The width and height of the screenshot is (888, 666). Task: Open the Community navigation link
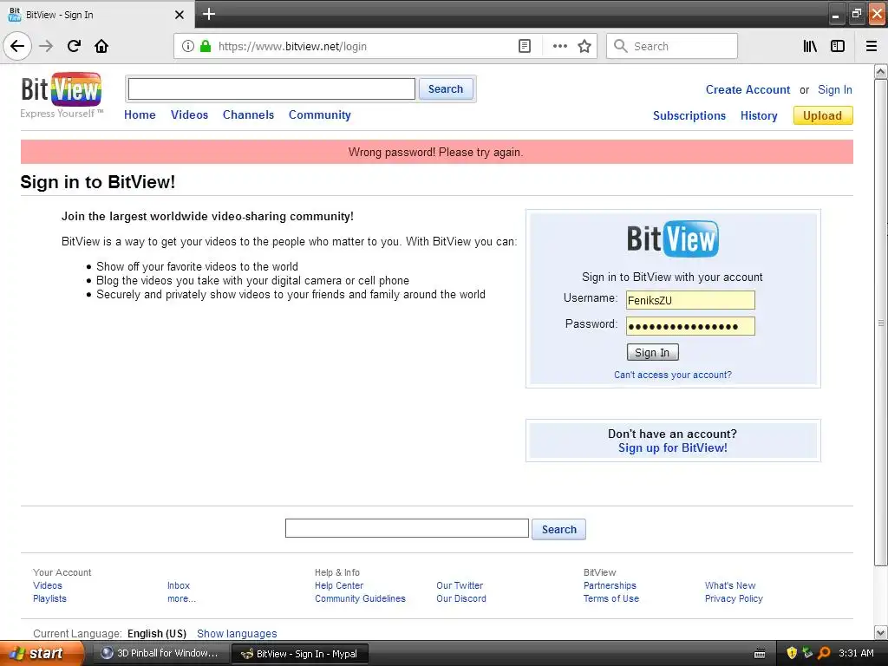320,114
